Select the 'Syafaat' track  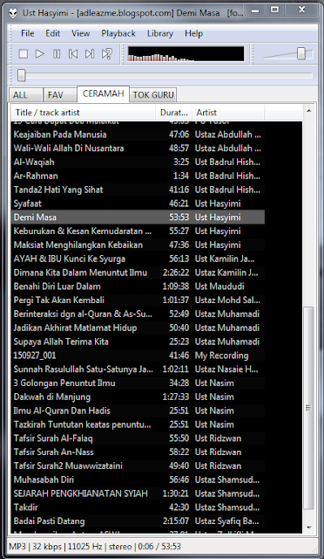(138, 204)
